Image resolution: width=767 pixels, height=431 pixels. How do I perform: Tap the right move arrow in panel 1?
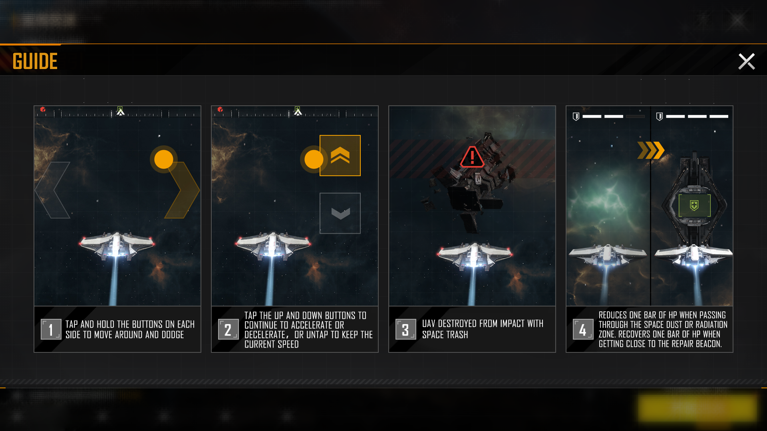tap(183, 190)
